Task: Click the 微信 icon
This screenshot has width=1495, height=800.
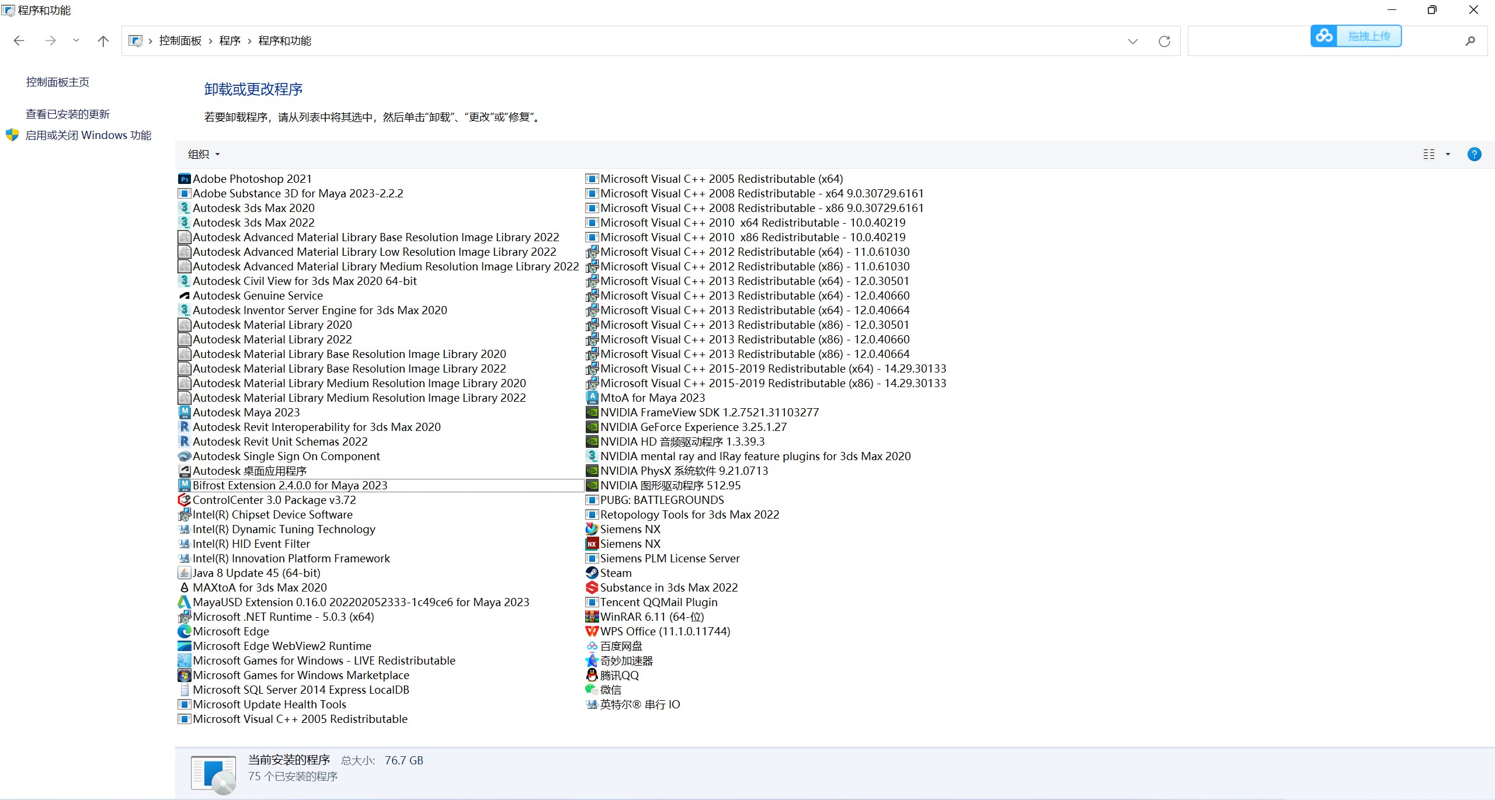Action: pos(592,690)
